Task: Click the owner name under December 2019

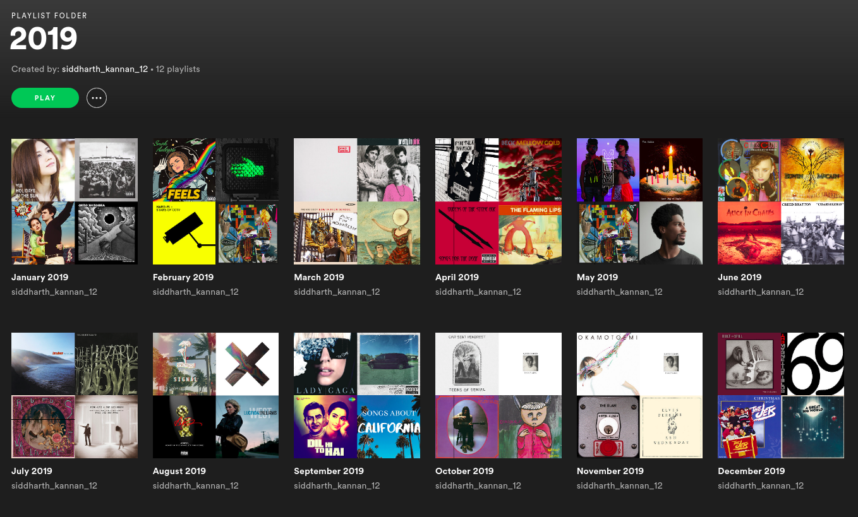Action: point(761,485)
